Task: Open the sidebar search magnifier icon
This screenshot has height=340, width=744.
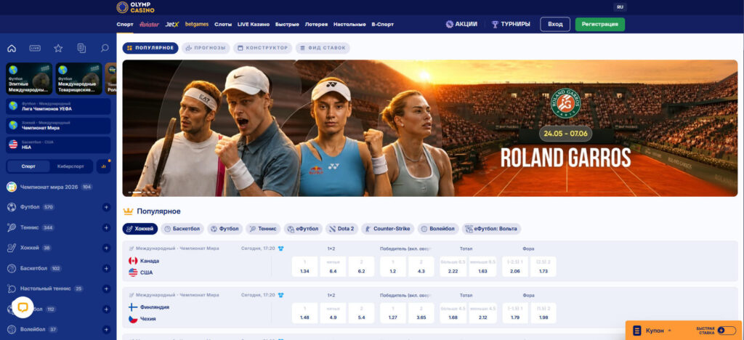Action: [x=105, y=48]
